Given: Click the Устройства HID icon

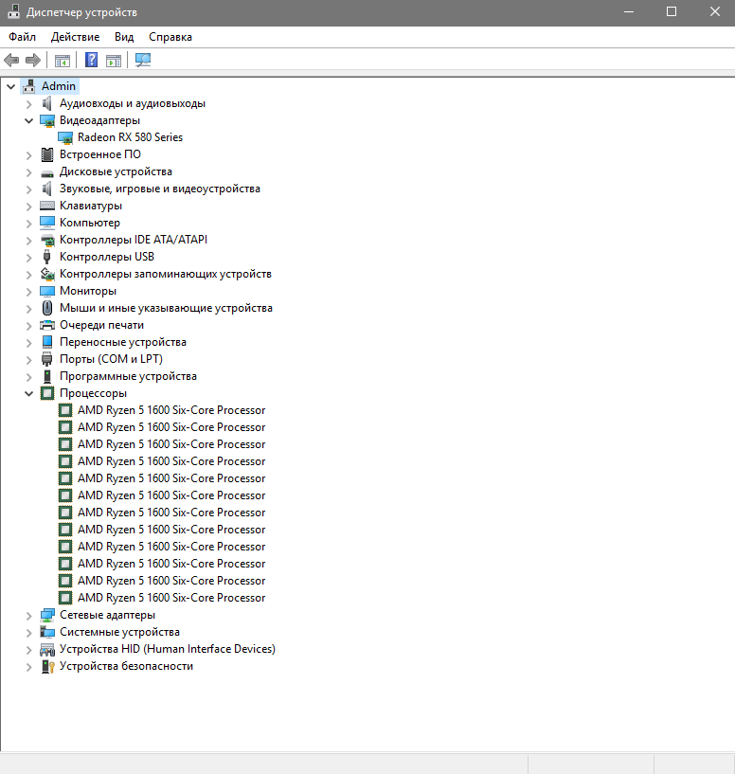Looking at the screenshot, I should coord(47,650).
